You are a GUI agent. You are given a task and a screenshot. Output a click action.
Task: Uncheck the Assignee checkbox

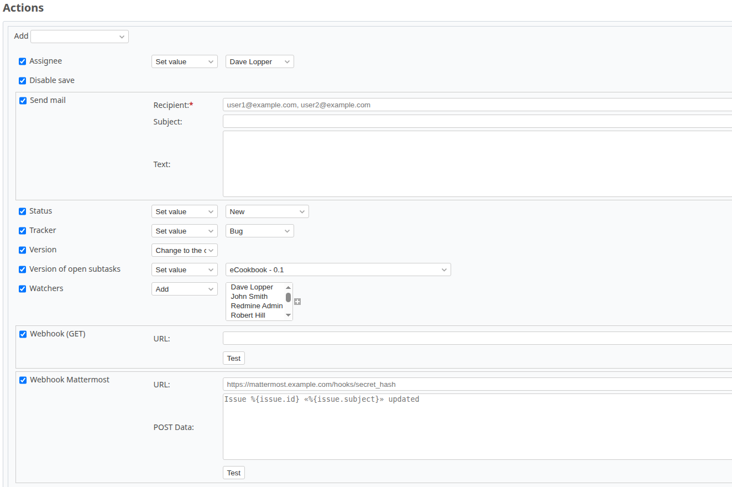coord(23,61)
